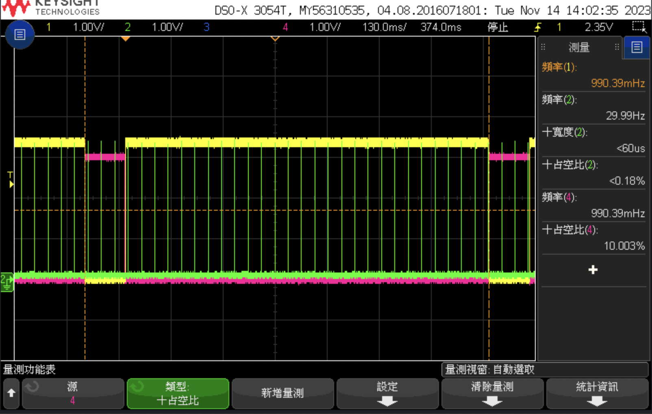Select the 頻率(1) measurement readout
This screenshot has height=414, width=652.
tap(593, 75)
